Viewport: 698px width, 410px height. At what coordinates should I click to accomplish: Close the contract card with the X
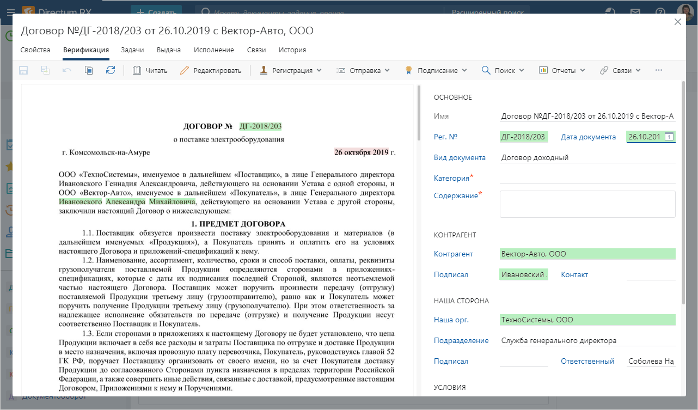point(678,22)
